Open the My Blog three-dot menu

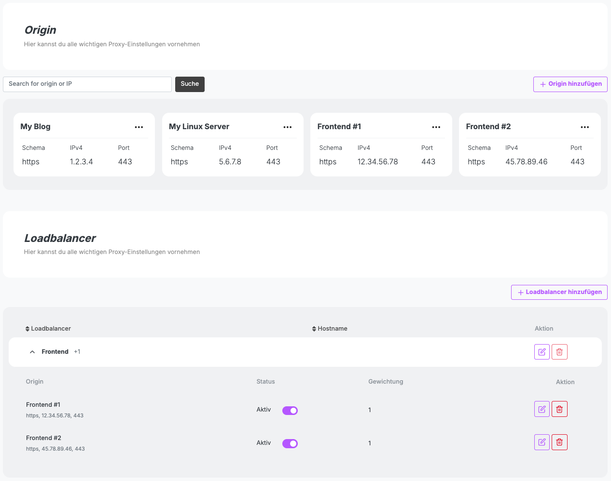[x=139, y=127]
